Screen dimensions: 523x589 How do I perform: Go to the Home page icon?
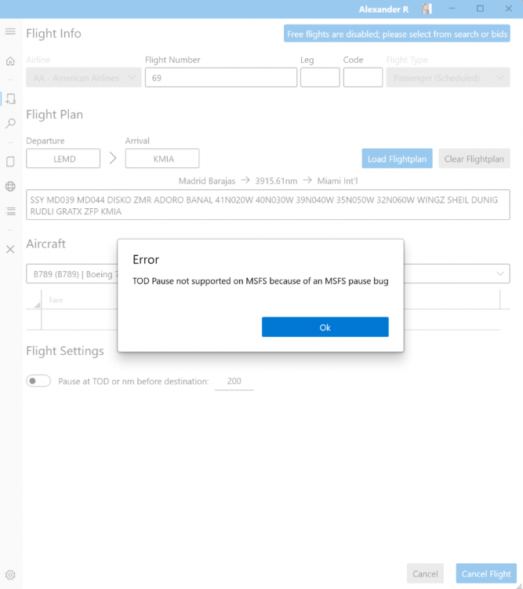tap(10, 61)
